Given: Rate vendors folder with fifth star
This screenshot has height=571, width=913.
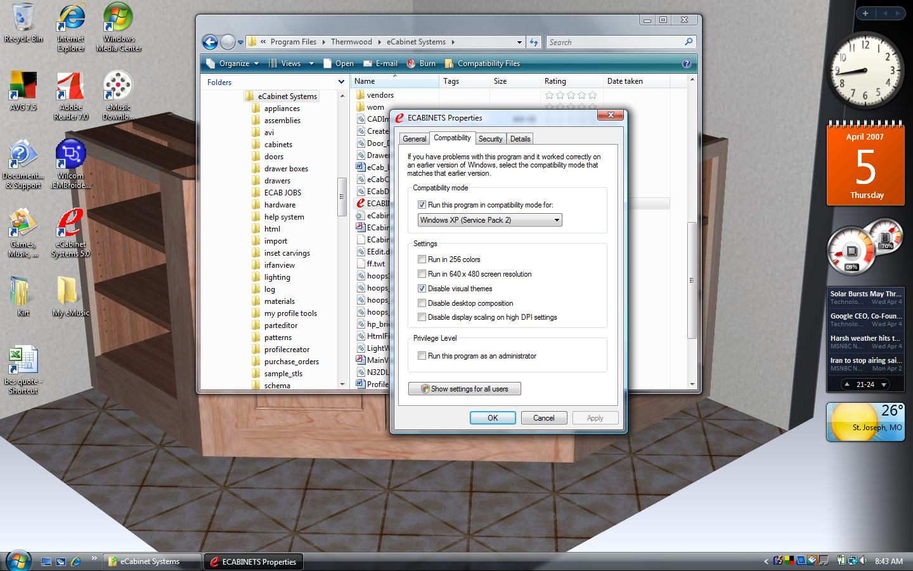Looking at the screenshot, I should 593,95.
